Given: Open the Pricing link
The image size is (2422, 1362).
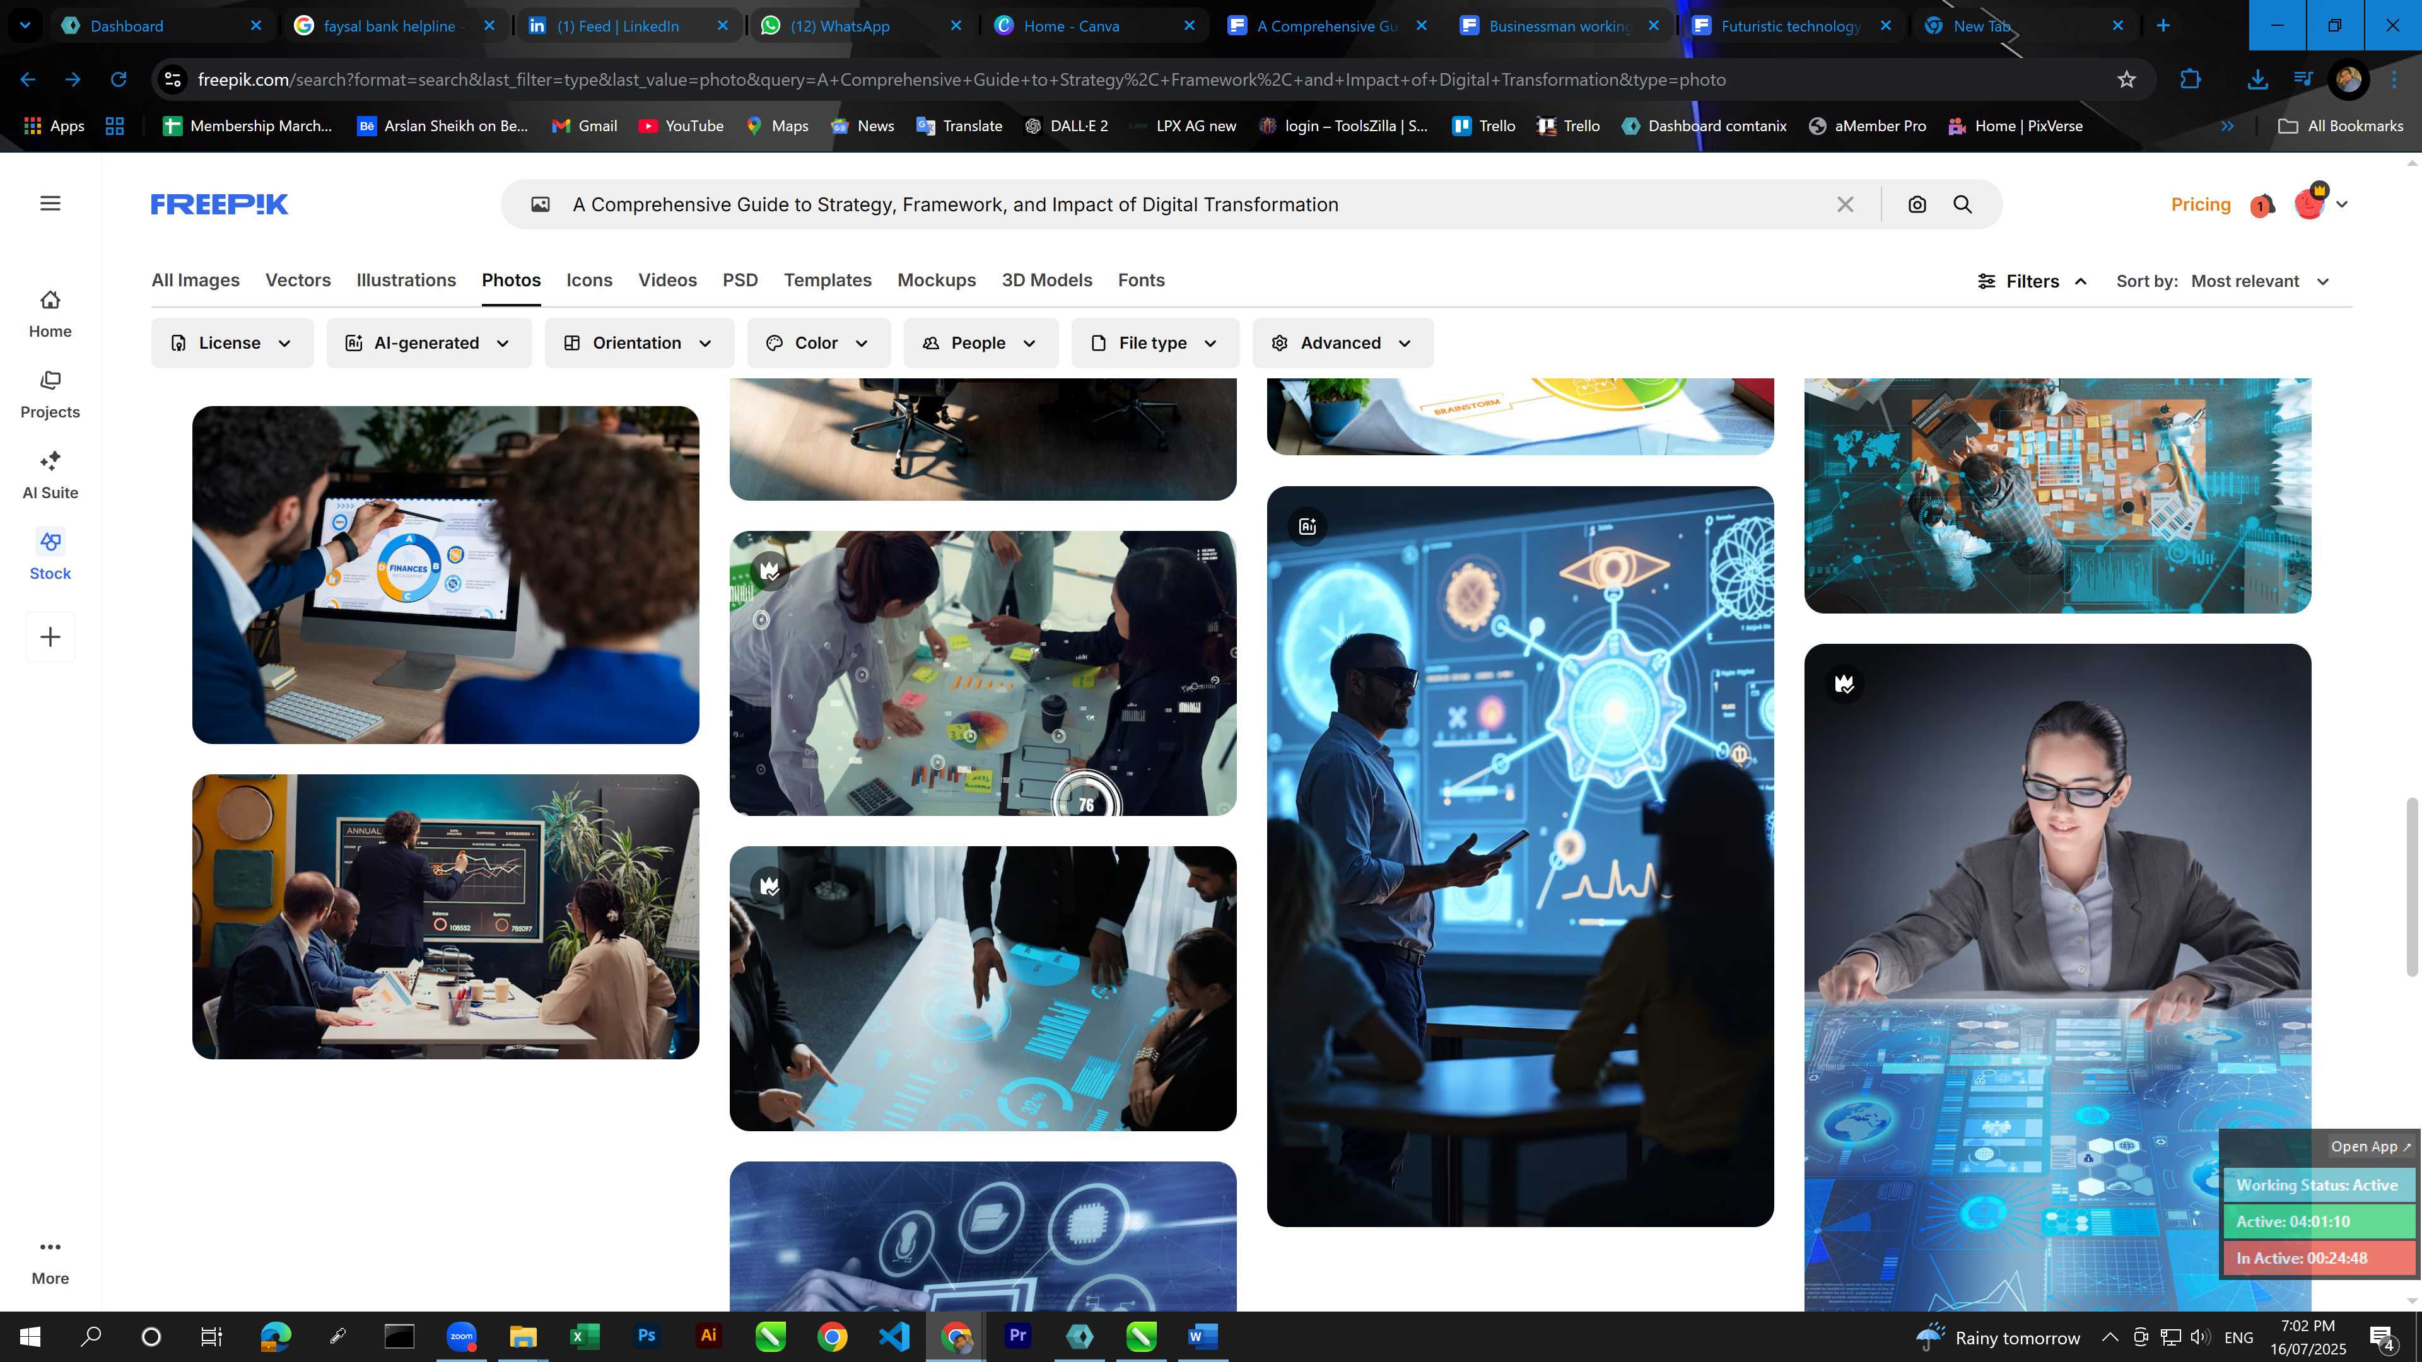Looking at the screenshot, I should pos(2200,204).
